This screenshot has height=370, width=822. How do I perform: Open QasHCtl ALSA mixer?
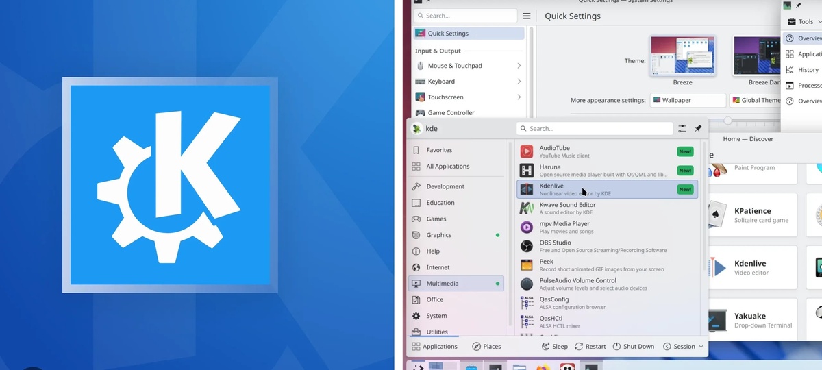pos(607,321)
